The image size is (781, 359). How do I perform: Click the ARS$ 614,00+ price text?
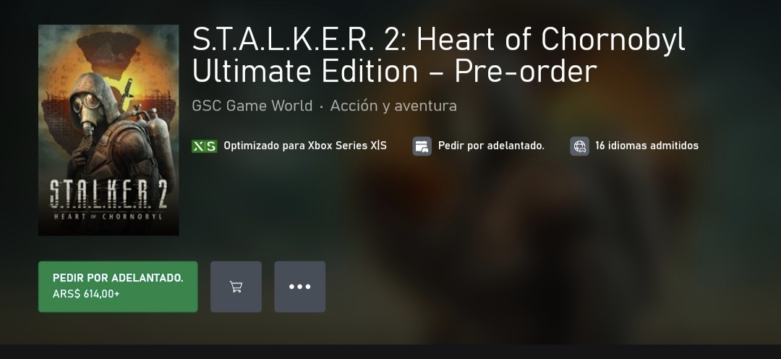point(86,294)
